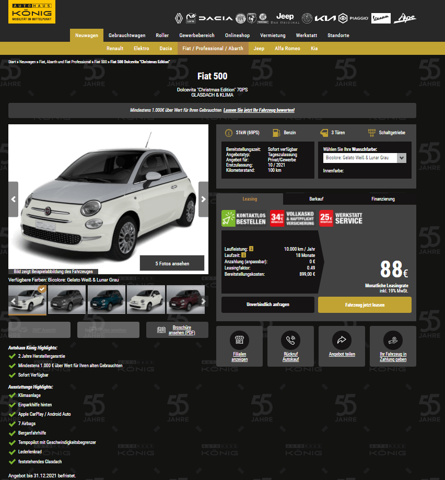Switch to the Barkauf tab

point(316,198)
